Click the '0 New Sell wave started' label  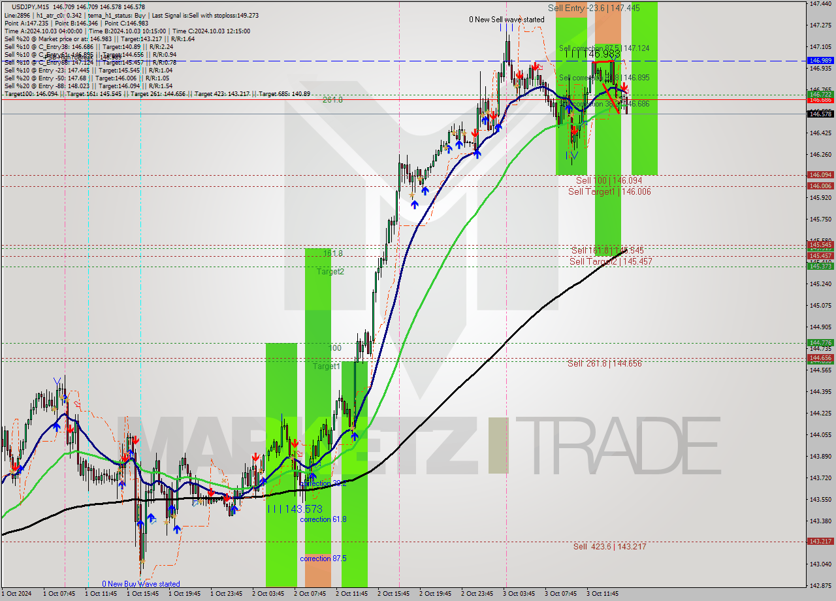(x=507, y=20)
